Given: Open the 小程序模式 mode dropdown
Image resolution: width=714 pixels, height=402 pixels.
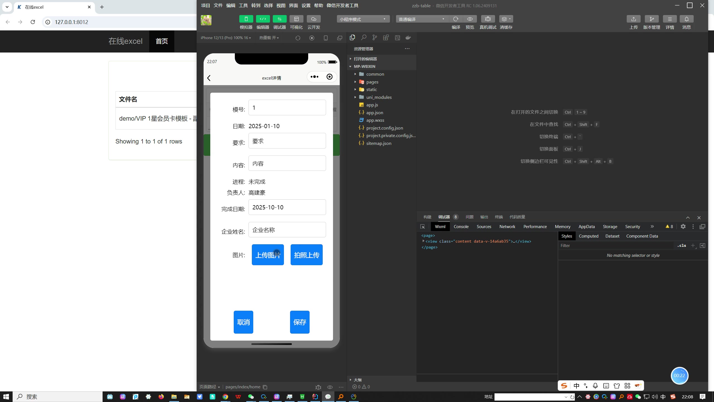Looking at the screenshot, I should [x=363, y=19].
